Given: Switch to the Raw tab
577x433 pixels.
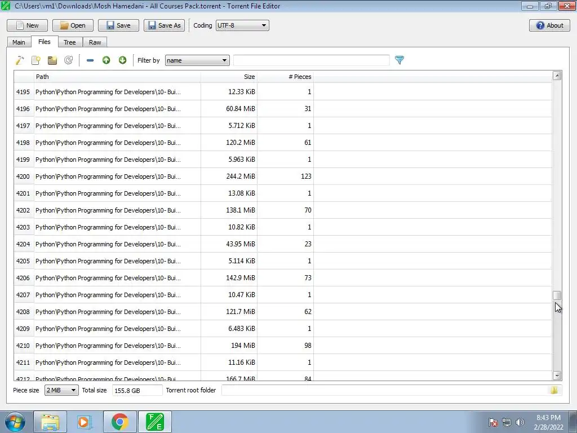Looking at the screenshot, I should coord(95,42).
